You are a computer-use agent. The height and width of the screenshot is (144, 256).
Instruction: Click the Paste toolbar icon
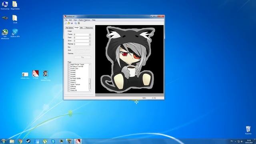79,23
